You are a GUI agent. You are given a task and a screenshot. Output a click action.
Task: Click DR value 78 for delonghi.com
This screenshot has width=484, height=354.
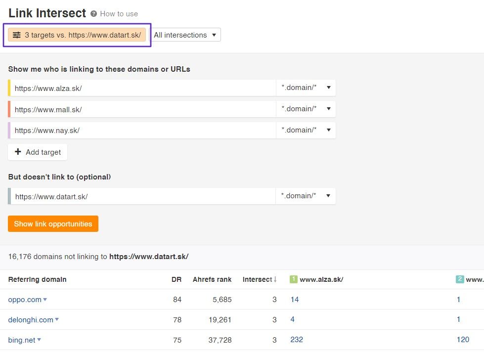click(x=177, y=320)
